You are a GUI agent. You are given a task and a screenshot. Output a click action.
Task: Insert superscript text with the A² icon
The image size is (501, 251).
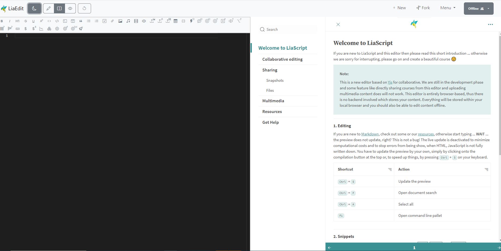[x=41, y=21]
